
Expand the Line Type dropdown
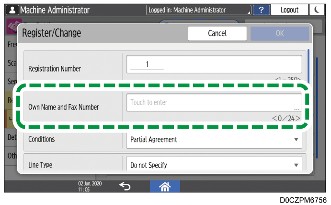click(214, 165)
